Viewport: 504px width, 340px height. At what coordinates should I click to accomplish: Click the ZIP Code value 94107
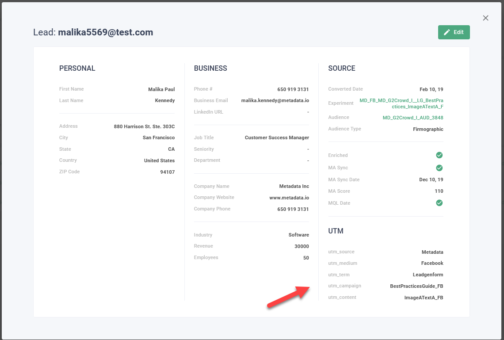167,172
